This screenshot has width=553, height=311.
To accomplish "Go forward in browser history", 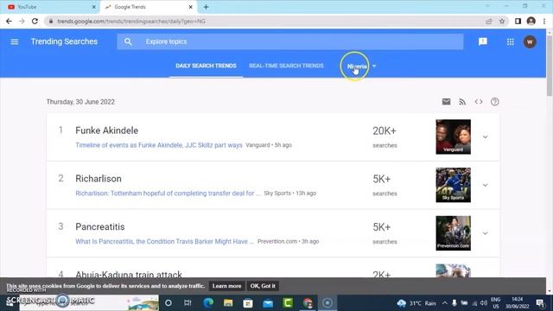I will tap(22, 21).
